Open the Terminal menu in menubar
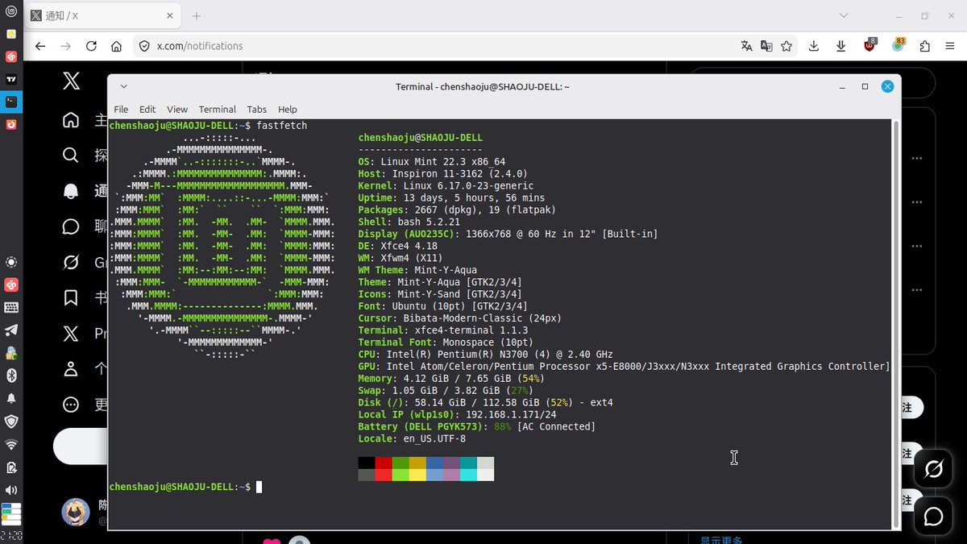The image size is (967, 544). pyautogui.click(x=218, y=110)
